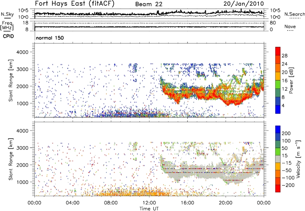Click the '1000' tick in velocity panel

22,182
